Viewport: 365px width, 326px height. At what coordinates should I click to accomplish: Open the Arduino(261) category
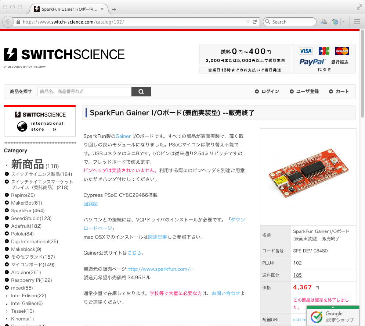[x=26, y=272]
